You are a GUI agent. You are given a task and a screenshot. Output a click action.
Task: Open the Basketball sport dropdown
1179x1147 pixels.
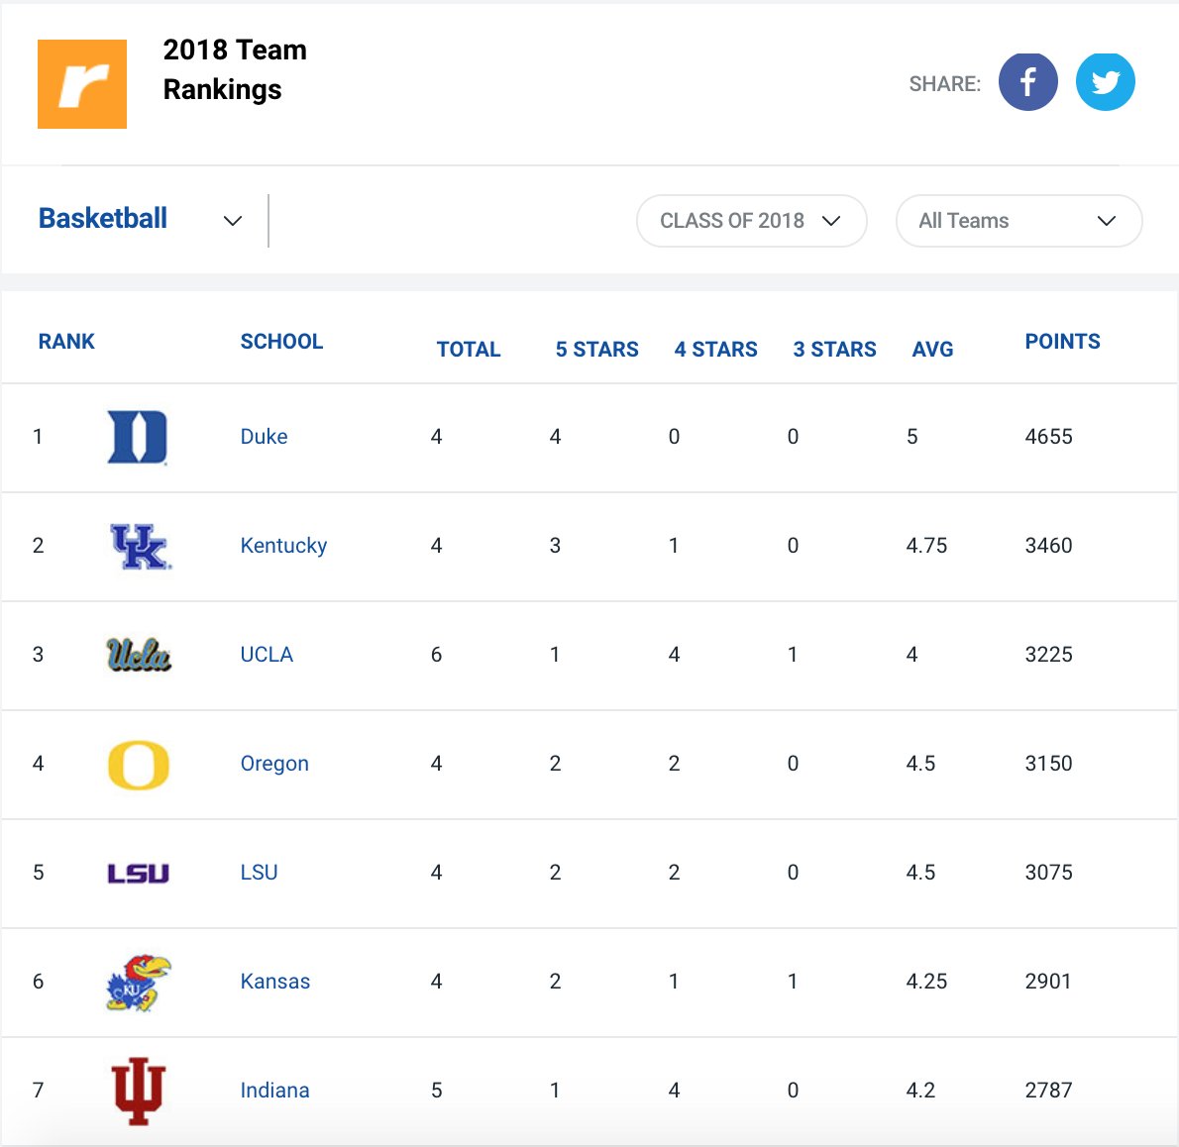pyautogui.click(x=140, y=219)
